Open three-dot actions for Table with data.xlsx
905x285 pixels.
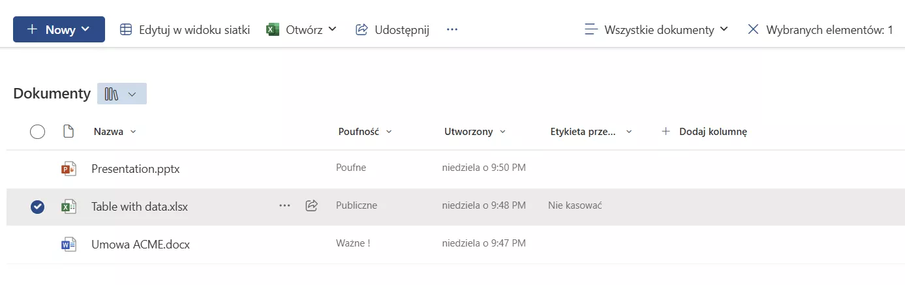(284, 206)
